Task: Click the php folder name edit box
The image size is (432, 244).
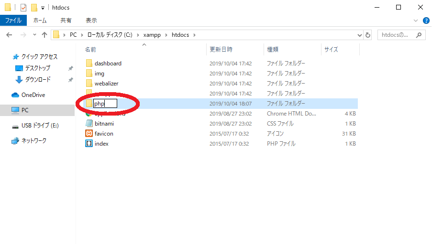Action: point(105,104)
